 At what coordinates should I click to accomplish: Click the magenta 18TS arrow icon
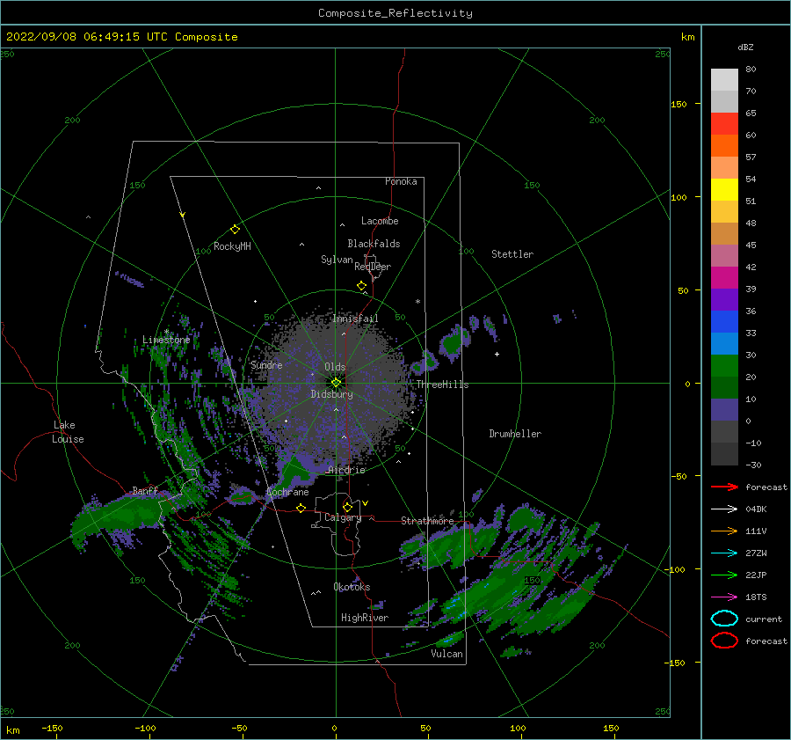[724, 597]
